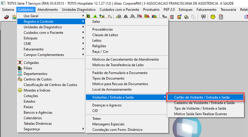
Task: Open Departamentos via its org-chart icon
Action: (x=20, y=74)
